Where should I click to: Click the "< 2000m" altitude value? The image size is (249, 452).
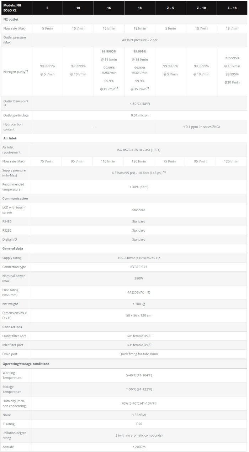pos(138,447)
